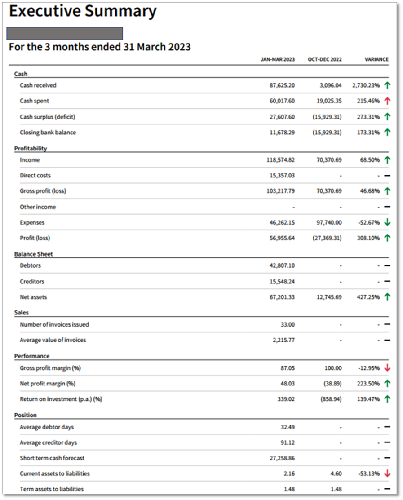The image size is (403, 500).
Task: Click red down arrow for Current assets to liabilities
Action: click(x=387, y=473)
